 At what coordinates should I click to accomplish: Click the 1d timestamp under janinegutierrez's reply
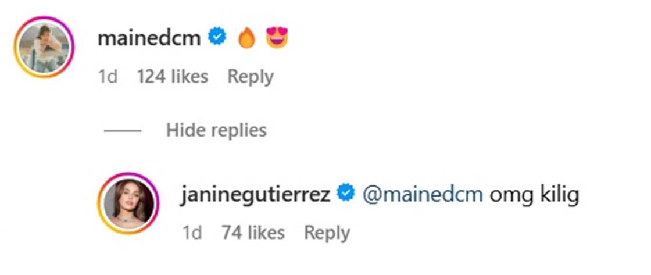(x=192, y=233)
